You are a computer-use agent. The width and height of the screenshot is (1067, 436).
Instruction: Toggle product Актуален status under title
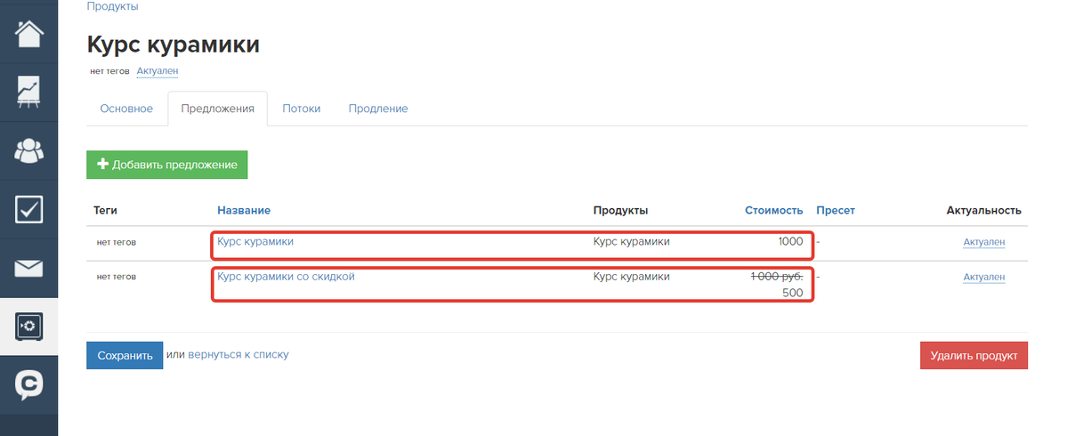(x=158, y=71)
